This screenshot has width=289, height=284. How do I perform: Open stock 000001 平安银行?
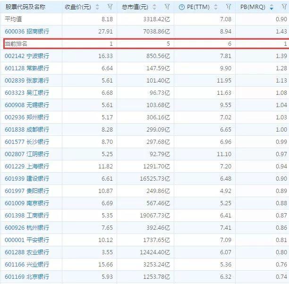pos(27,240)
